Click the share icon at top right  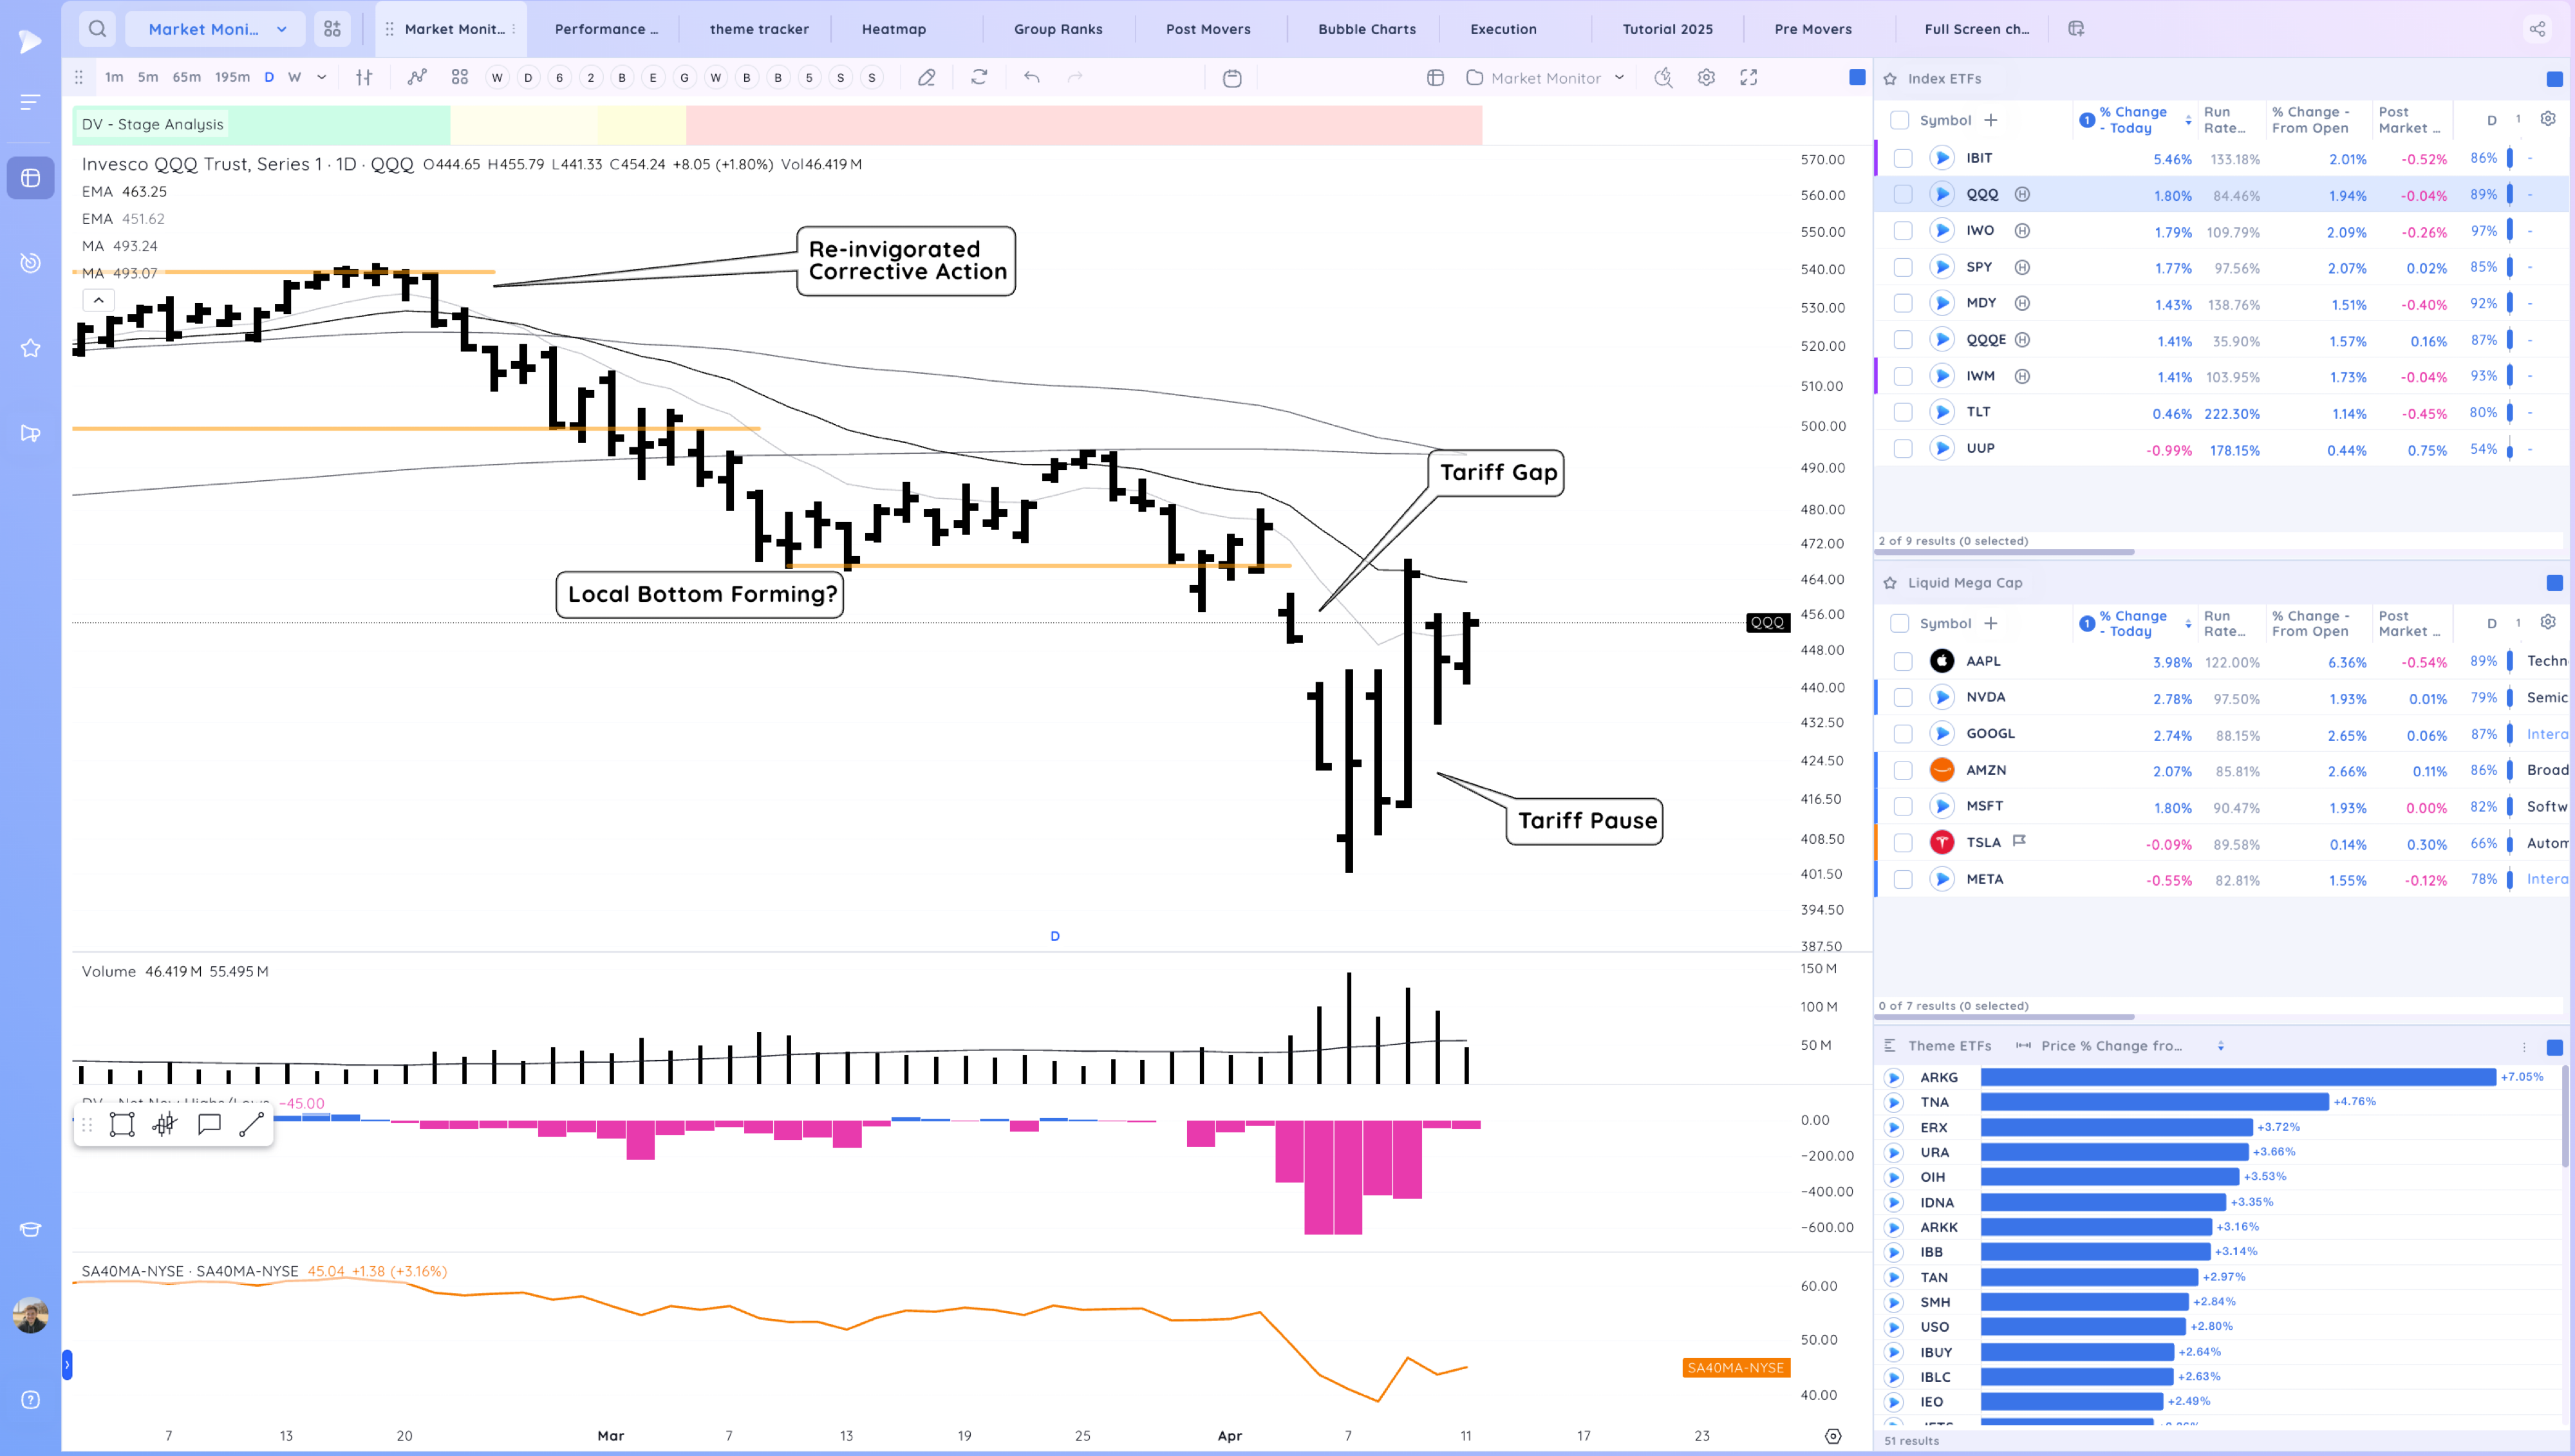2537,29
